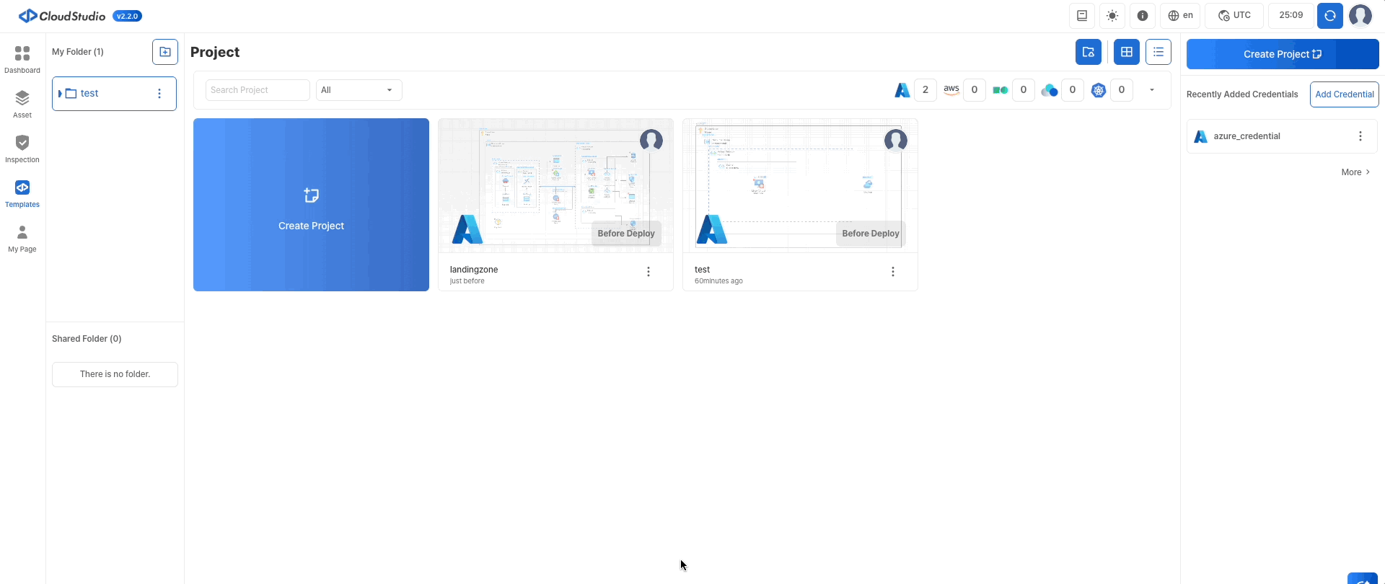This screenshot has height=584, width=1385.
Task: Expand the cloud provider counts arrow
Action: click(1152, 90)
